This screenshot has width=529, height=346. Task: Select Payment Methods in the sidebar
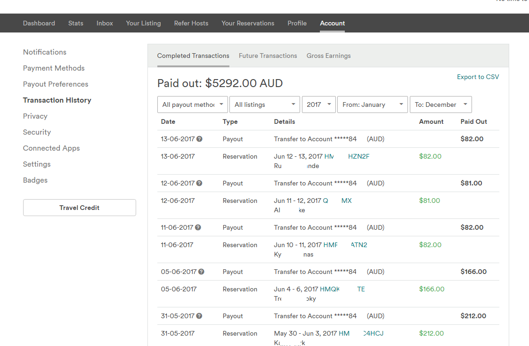(54, 68)
